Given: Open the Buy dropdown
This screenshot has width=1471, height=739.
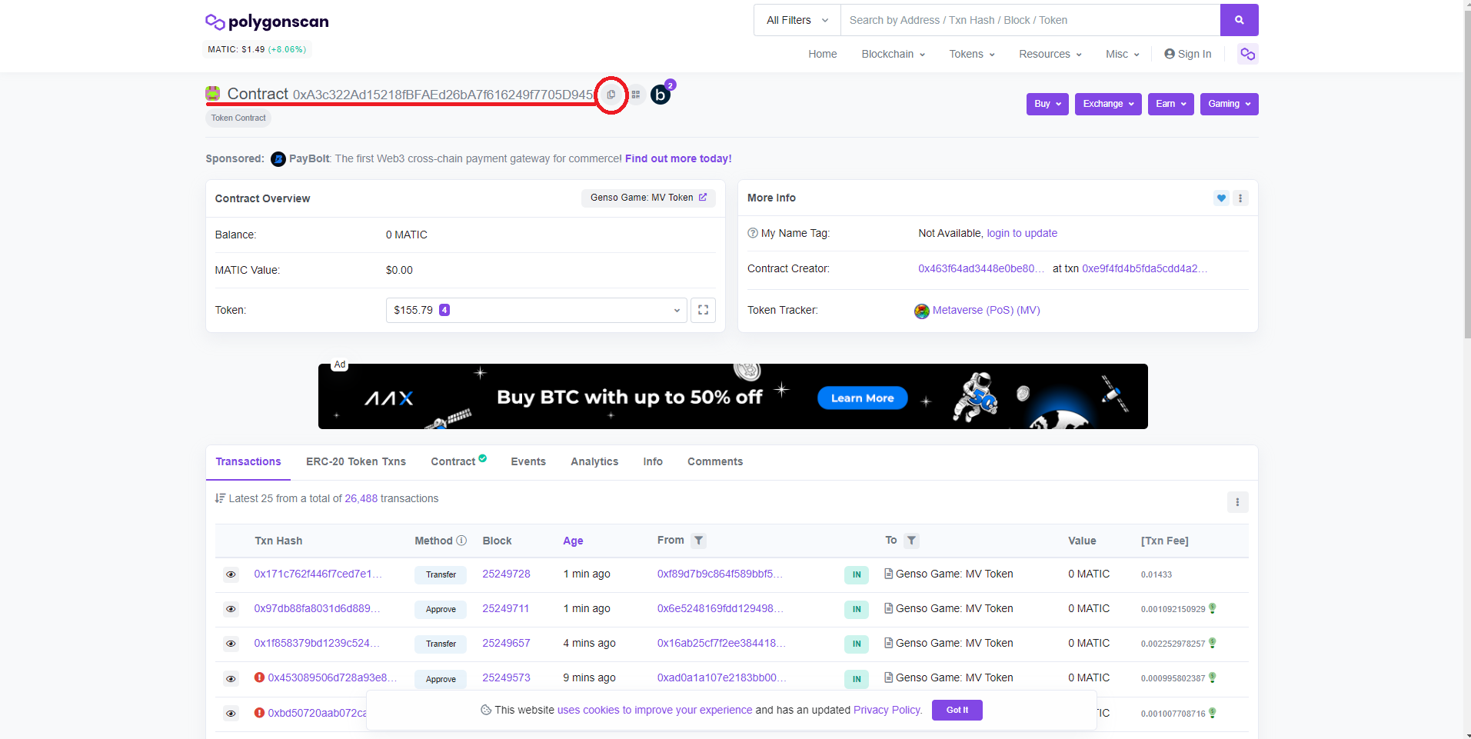Looking at the screenshot, I should coord(1047,104).
